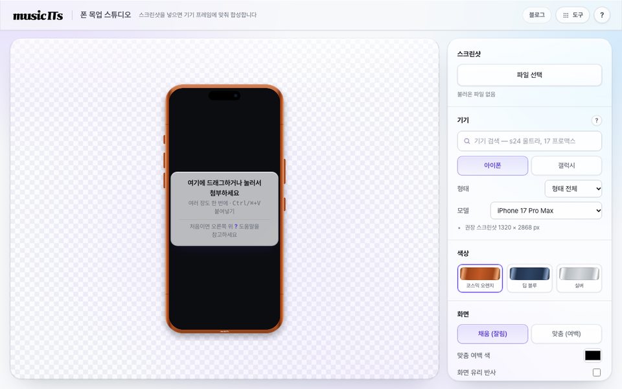The width and height of the screenshot is (622, 389).
Task: Select the 갤럭시 tab
Action: click(x=566, y=165)
